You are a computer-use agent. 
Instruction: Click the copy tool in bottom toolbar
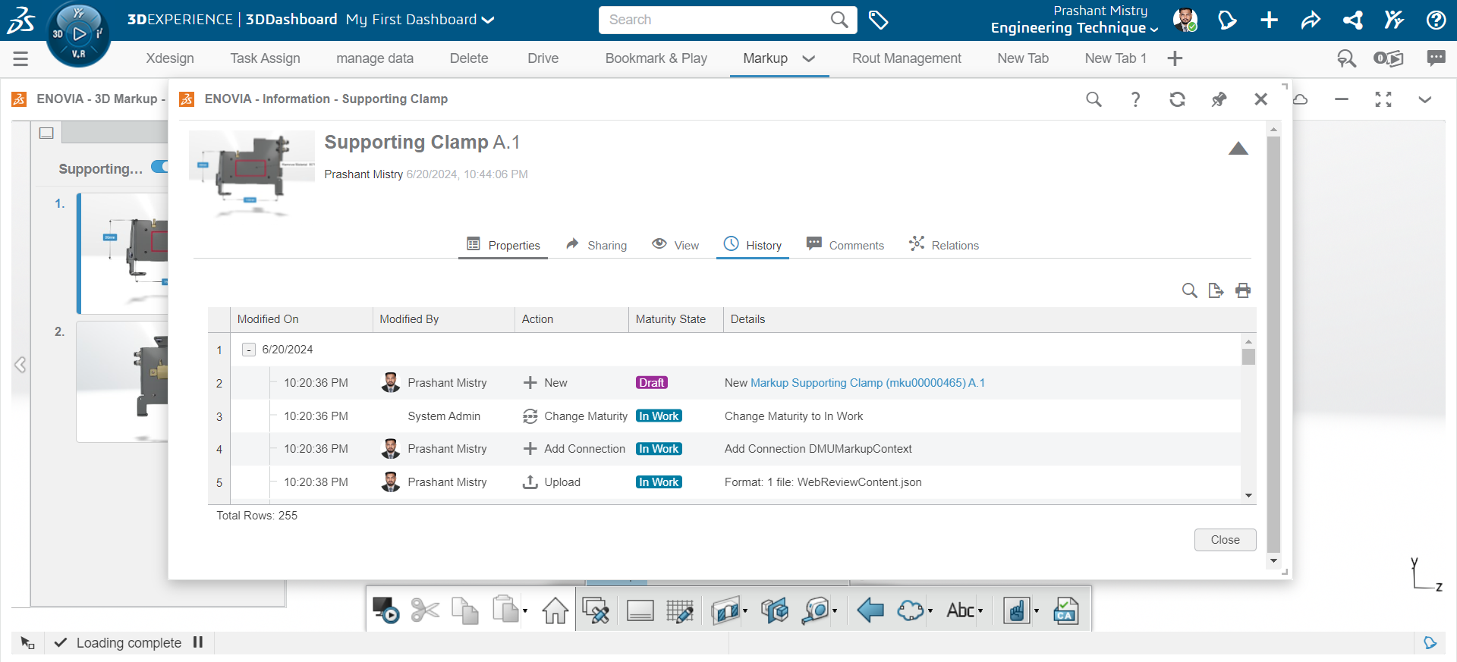464,610
